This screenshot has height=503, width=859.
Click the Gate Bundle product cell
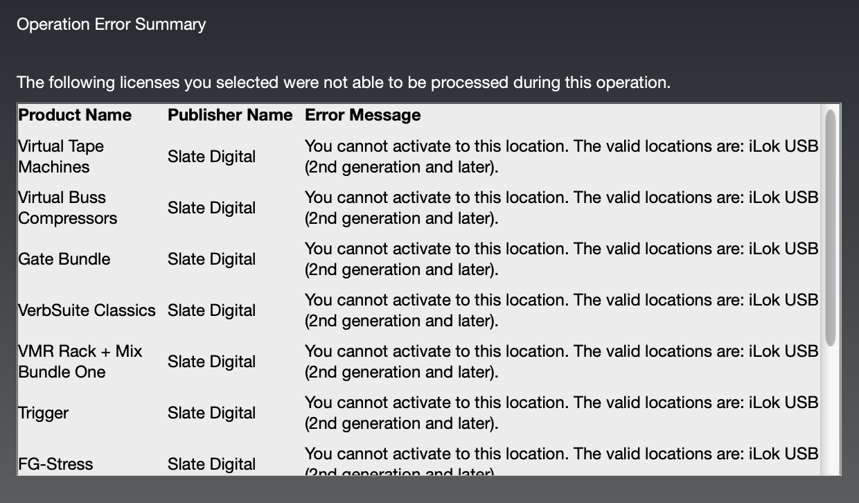point(64,259)
